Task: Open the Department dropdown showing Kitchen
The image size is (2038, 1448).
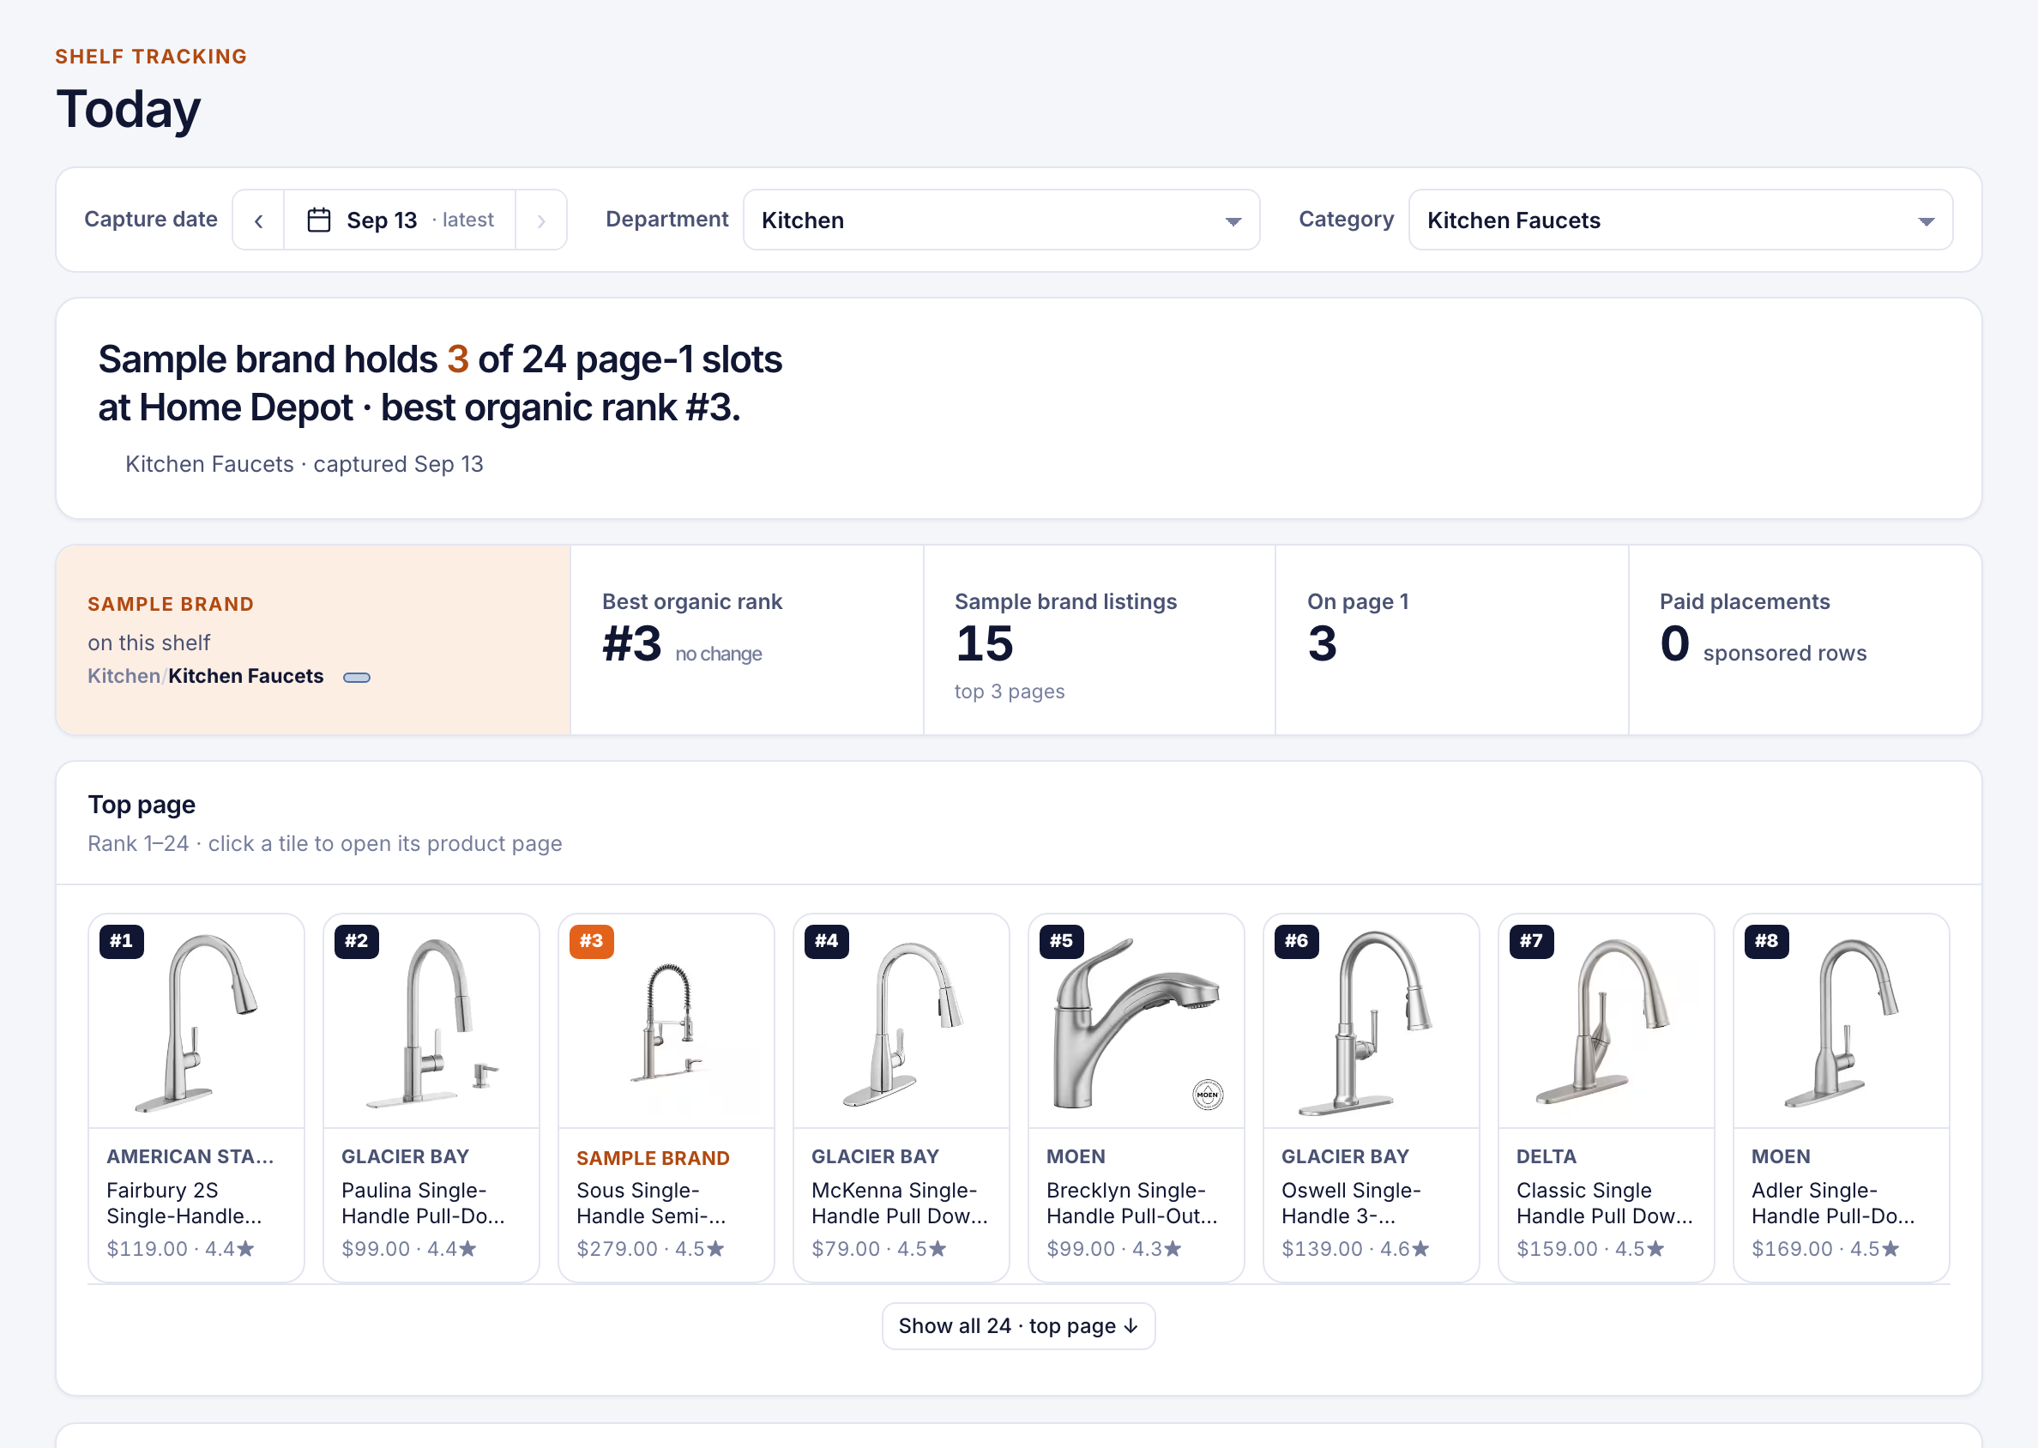Action: 1001,220
